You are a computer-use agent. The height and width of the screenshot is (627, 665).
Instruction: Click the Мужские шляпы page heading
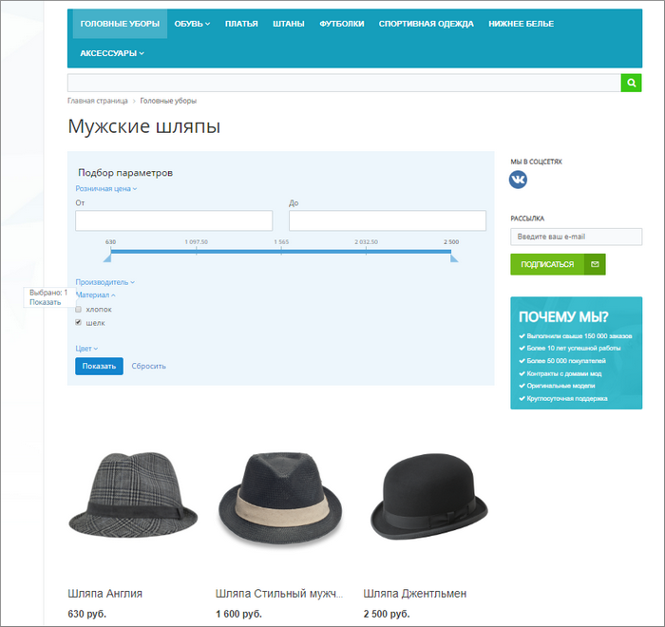[143, 126]
